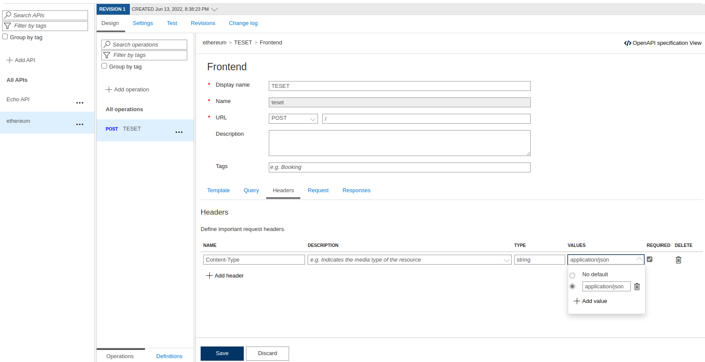Edit the application/json value text box

pyautogui.click(x=607, y=287)
